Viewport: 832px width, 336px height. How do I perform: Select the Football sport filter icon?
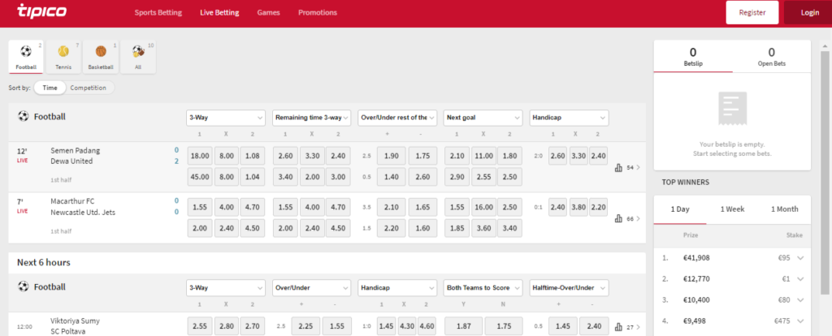pyautogui.click(x=25, y=57)
